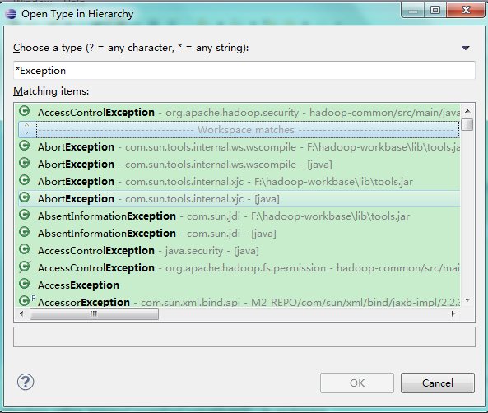Click class icon of hadoop.fs.permission AccessControlException

tap(25, 267)
